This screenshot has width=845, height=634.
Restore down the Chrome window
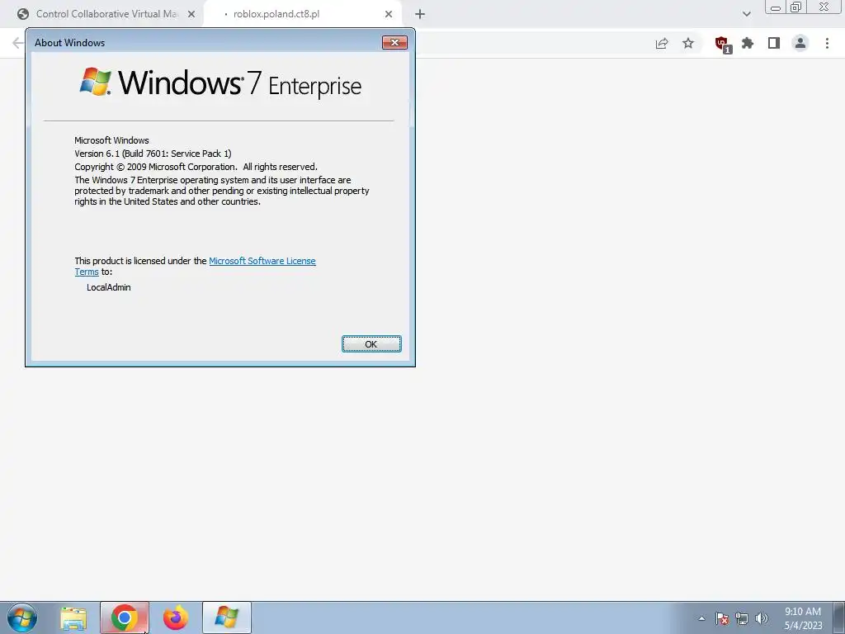[796, 7]
